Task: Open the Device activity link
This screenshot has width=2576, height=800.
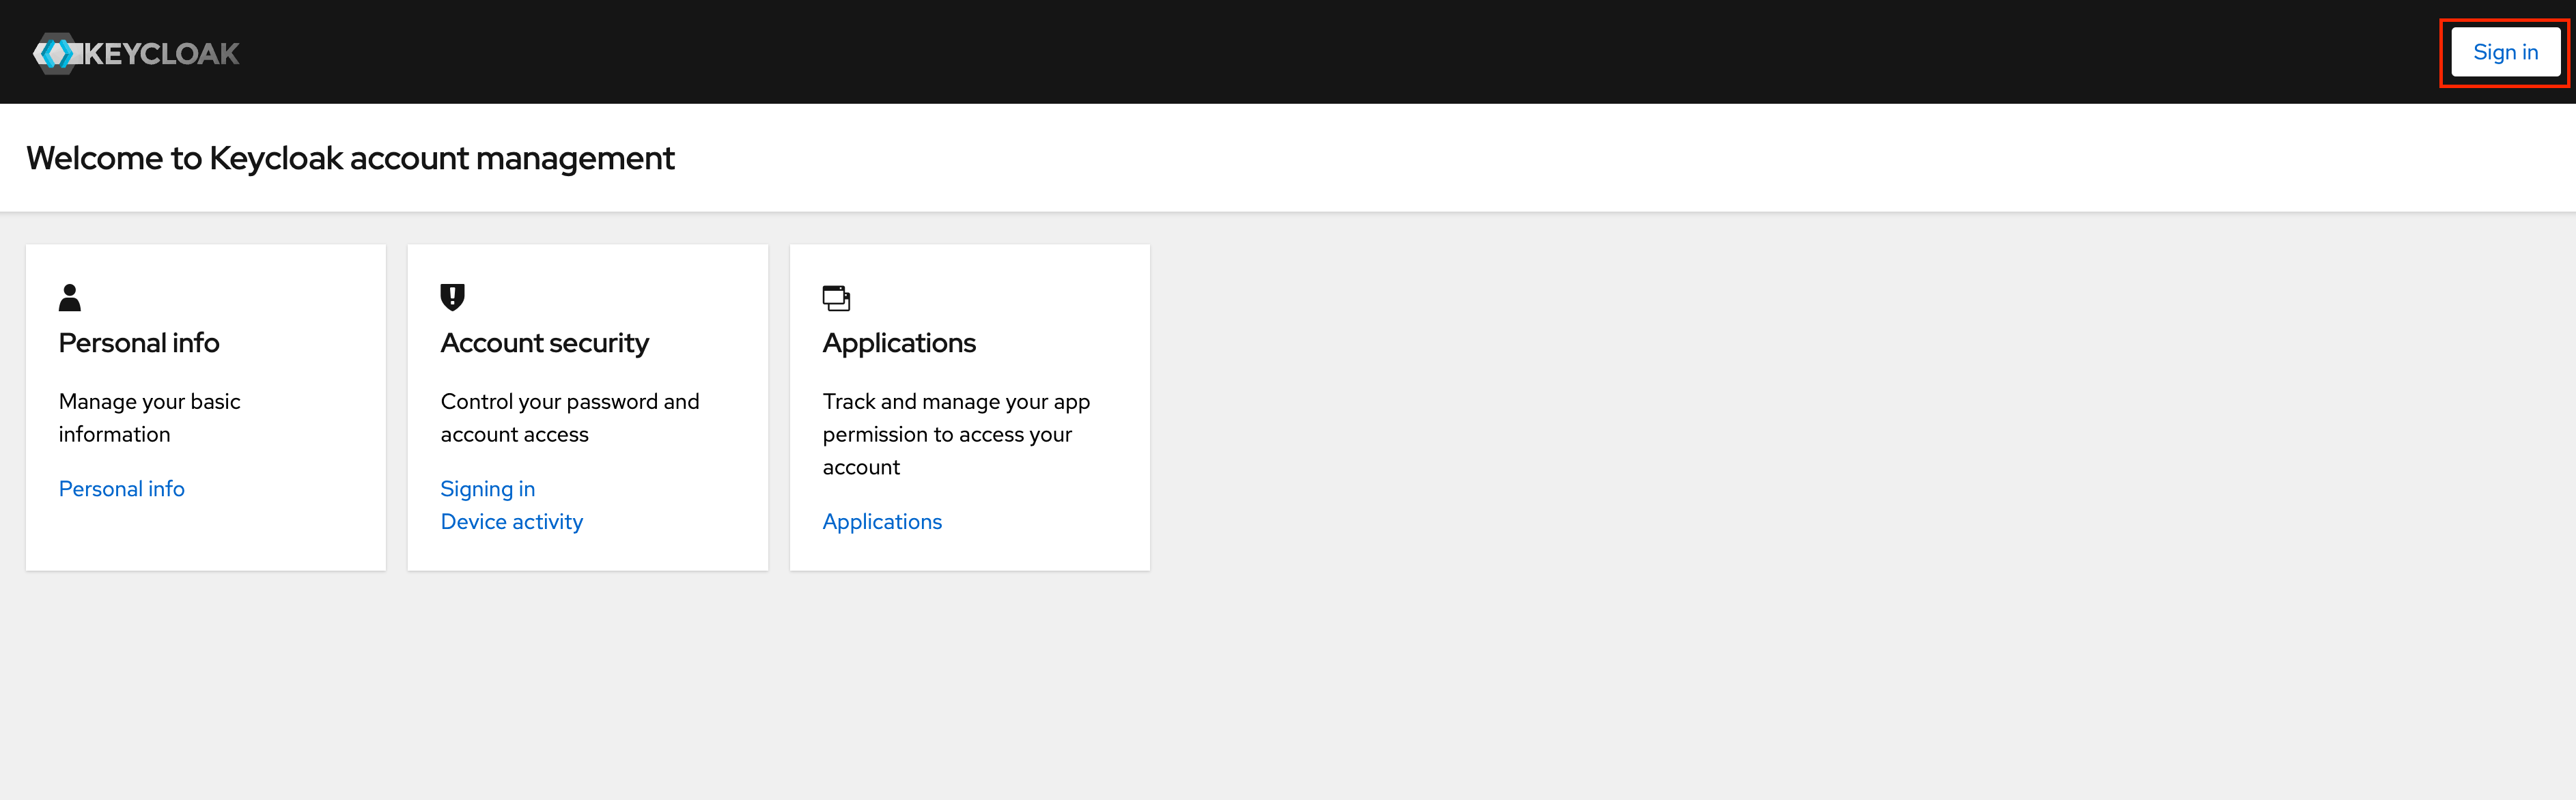Action: pos(511,522)
